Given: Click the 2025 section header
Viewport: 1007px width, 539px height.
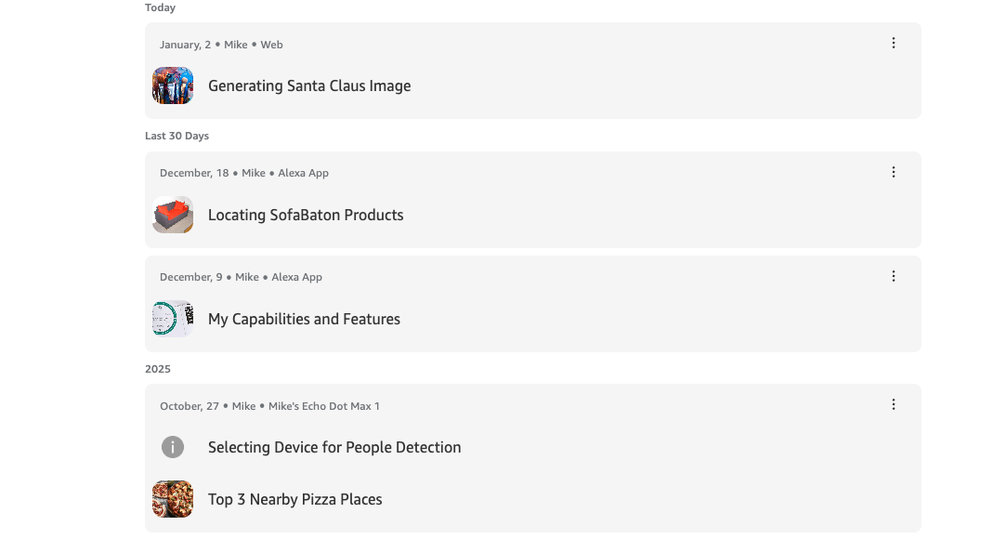Looking at the screenshot, I should pos(158,369).
